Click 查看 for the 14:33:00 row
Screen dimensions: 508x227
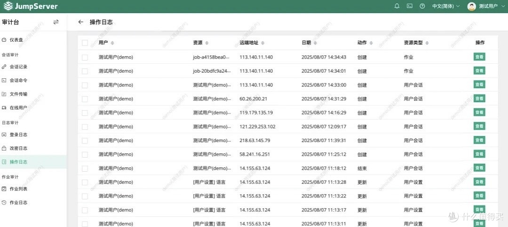(479, 84)
